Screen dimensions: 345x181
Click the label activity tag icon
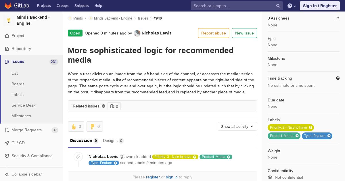78,157
